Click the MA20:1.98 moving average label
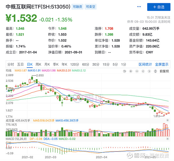The height and width of the screenshot is (161, 174). pyautogui.click(x=49, y=71)
